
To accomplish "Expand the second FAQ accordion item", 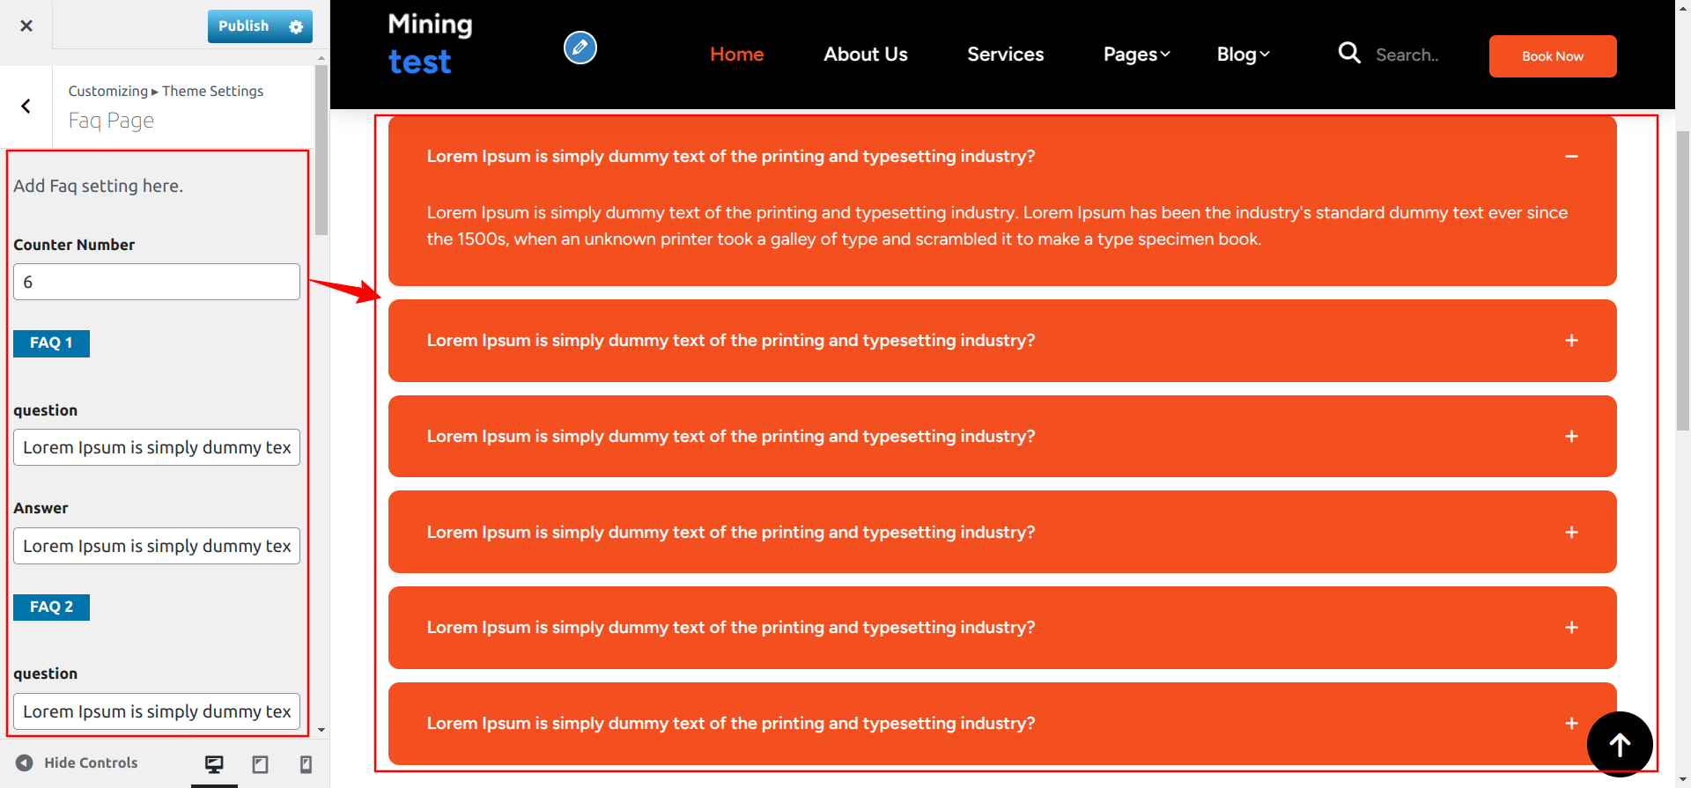I will (x=1570, y=341).
